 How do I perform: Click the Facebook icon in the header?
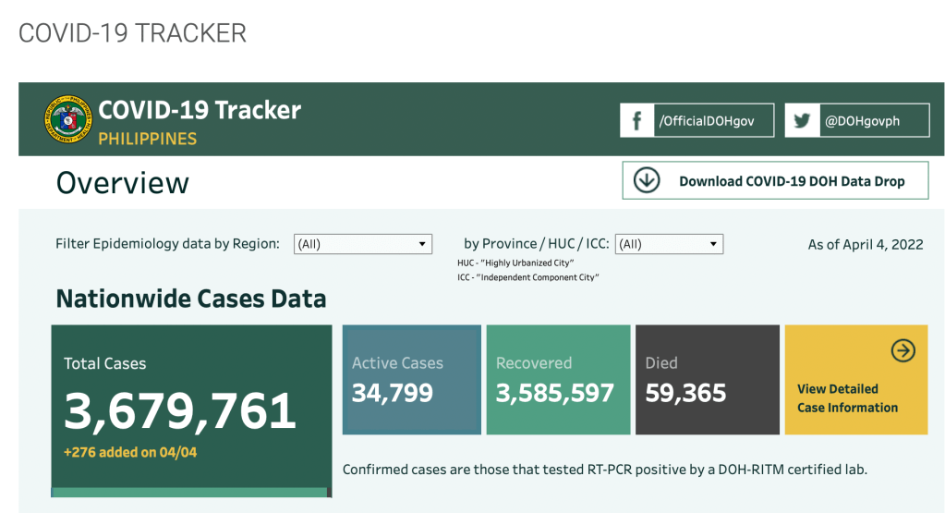636,120
